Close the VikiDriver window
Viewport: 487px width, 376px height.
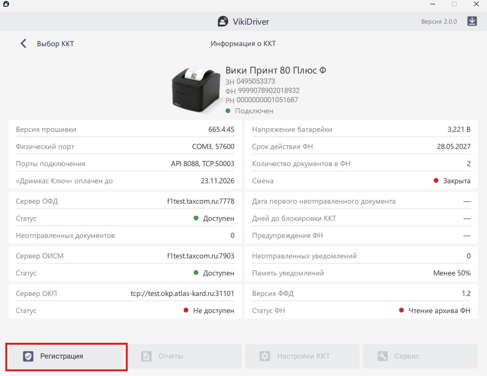point(476,4)
